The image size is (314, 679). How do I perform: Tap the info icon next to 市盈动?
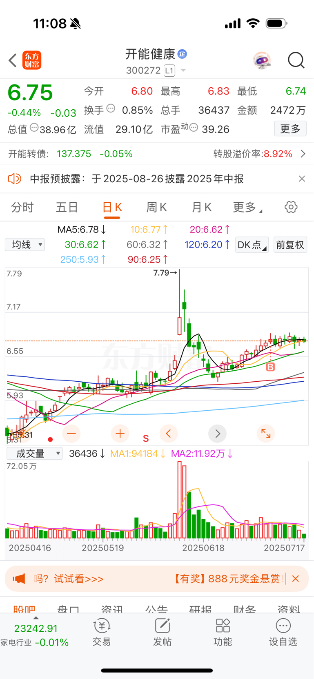tap(194, 128)
